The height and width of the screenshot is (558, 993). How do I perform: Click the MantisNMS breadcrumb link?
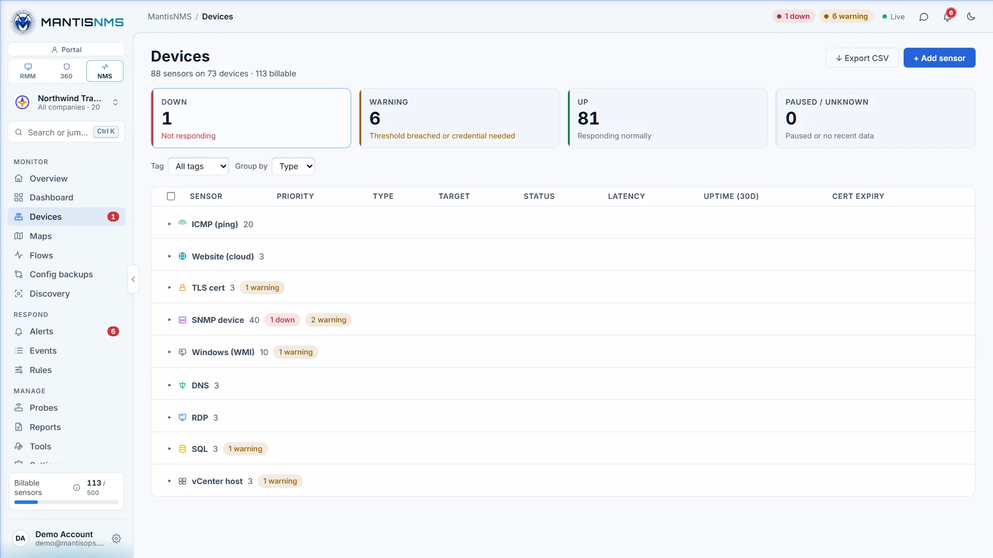pyautogui.click(x=169, y=16)
